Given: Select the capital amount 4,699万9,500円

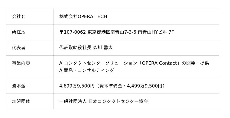Looking at the screenshot, I should point(77,86).
